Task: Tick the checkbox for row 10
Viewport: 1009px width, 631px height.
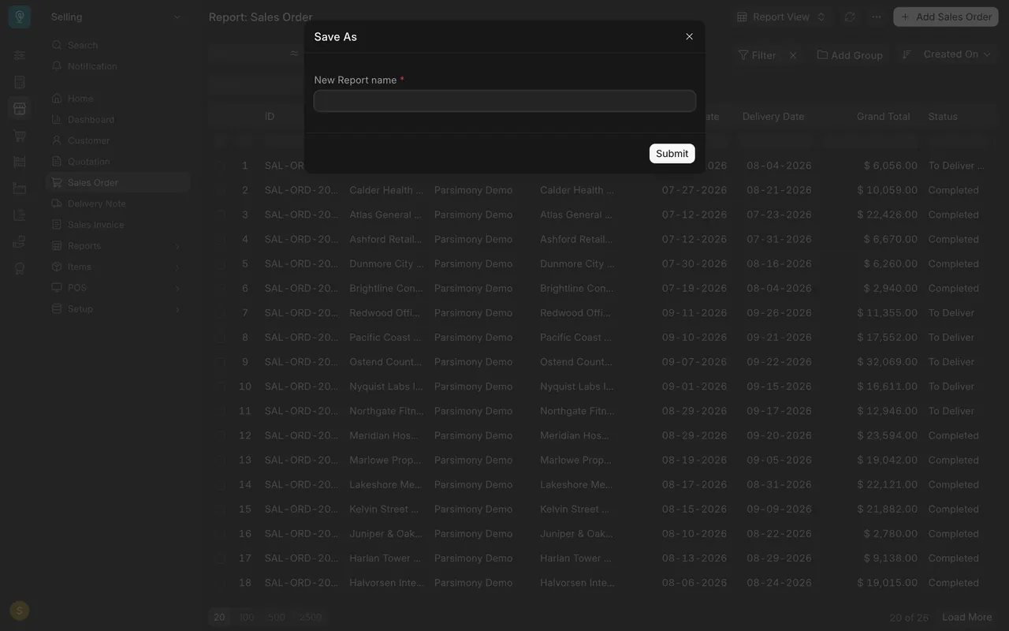Action: pos(221,386)
